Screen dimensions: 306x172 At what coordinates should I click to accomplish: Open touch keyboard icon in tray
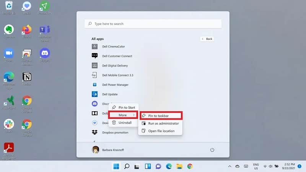[x=246, y=166]
